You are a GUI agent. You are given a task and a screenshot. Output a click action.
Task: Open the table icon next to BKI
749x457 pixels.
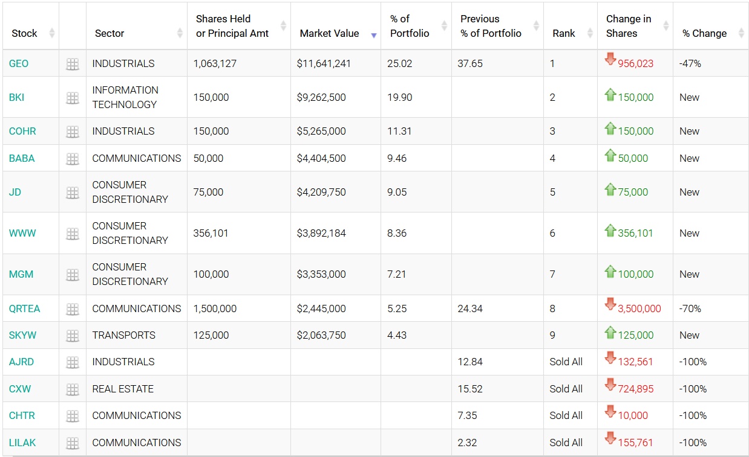[73, 98]
